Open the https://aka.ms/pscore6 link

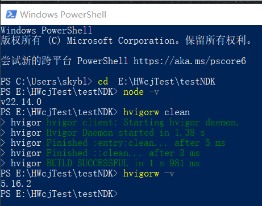click(190, 61)
